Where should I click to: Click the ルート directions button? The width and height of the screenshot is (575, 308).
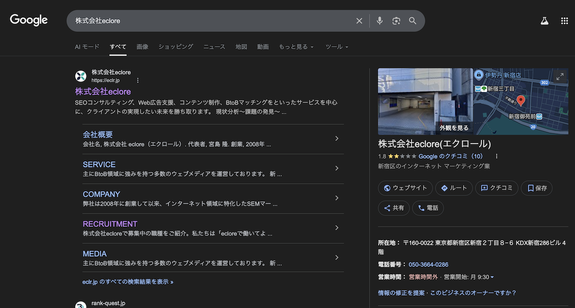pyautogui.click(x=454, y=188)
